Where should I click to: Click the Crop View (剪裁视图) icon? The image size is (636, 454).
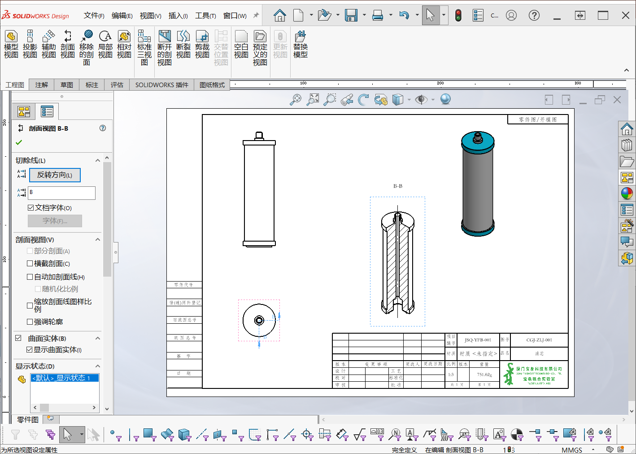pos(202,44)
